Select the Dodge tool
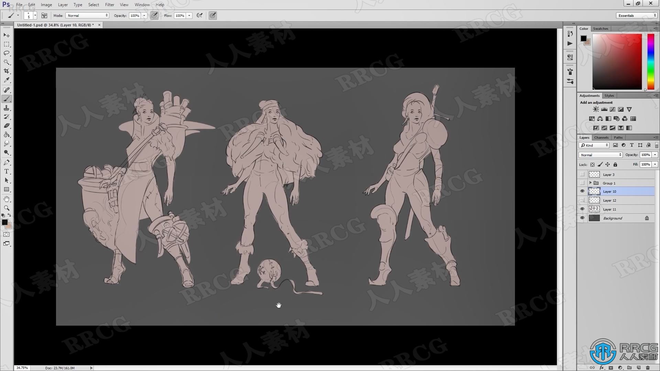 pyautogui.click(x=7, y=153)
